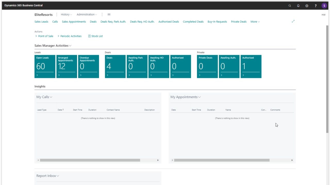Click My Appointments horizontal scrollbar thumb
330x185 pixels.
click(222, 160)
